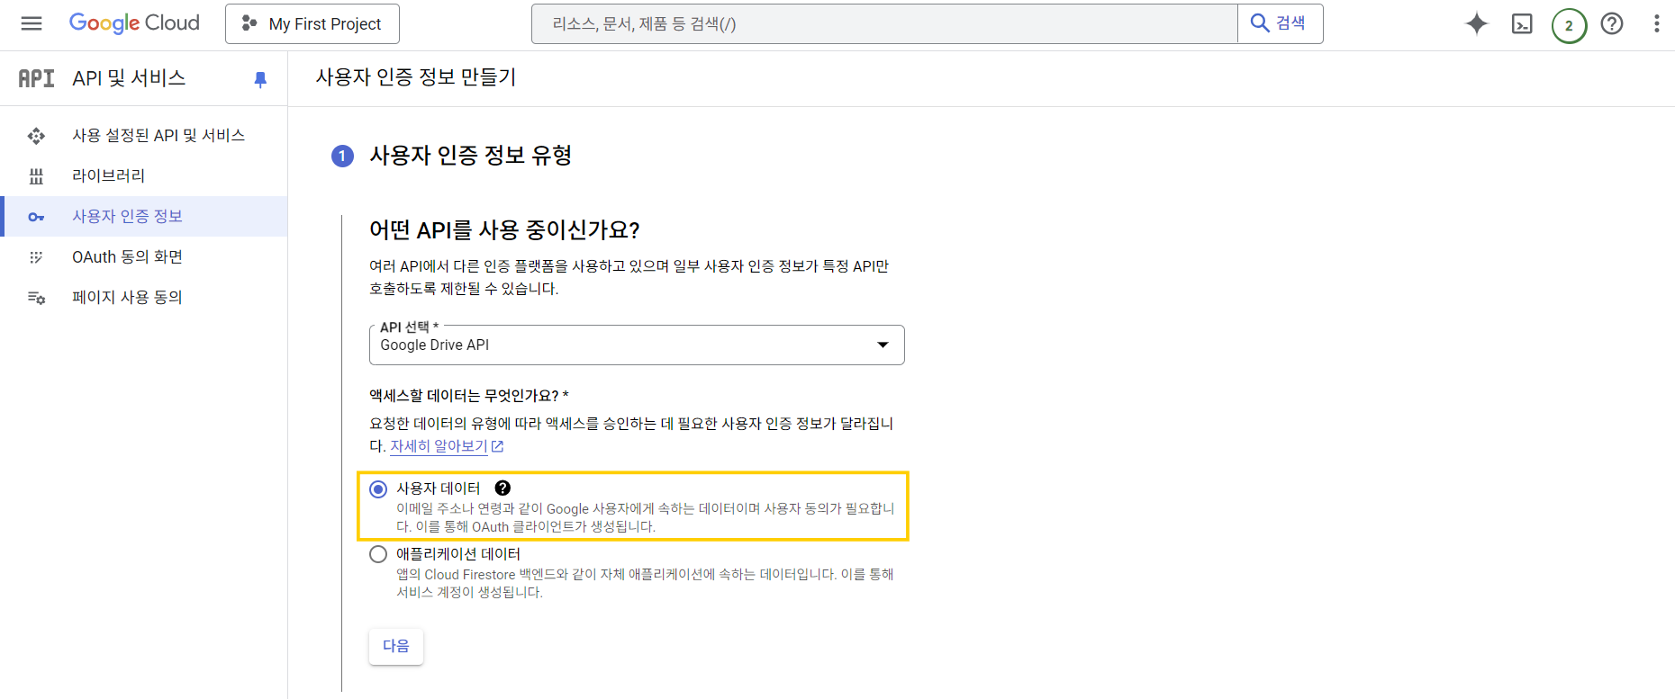Select 사용자 인증 정보 menu item
The height and width of the screenshot is (699, 1675).
click(x=144, y=216)
